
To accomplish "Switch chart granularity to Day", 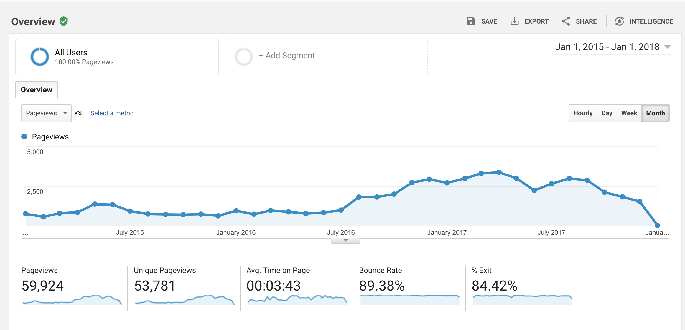I will (x=607, y=113).
